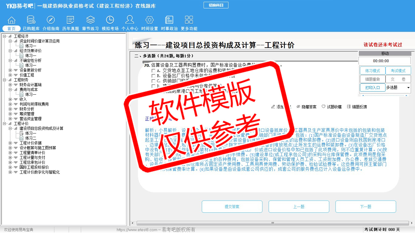Open the 时事政治 news icon
The width and height of the screenshot is (415, 233).
(x=169, y=20)
